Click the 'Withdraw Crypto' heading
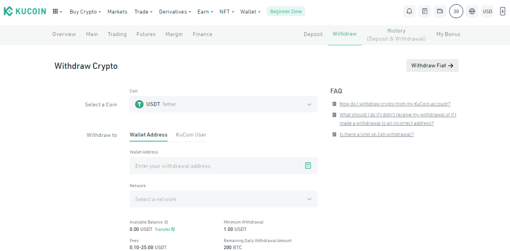This screenshot has height=251, width=510. click(x=86, y=66)
